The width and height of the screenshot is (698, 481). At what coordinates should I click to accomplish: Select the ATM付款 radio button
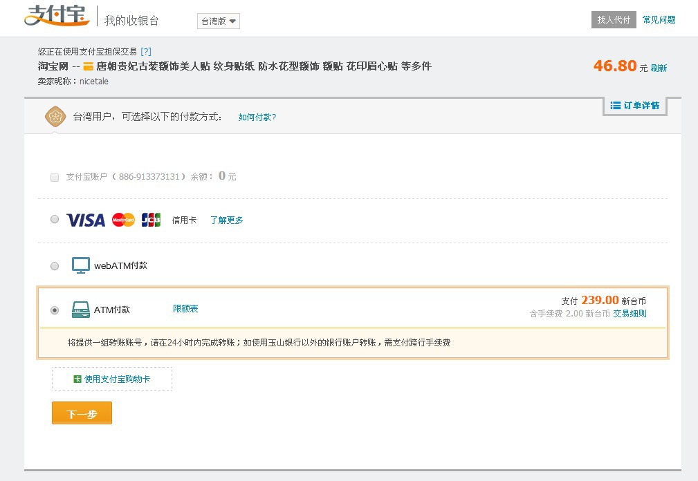coord(55,310)
